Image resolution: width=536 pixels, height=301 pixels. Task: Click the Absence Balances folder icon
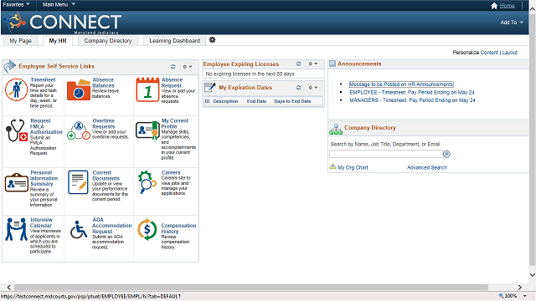click(78, 89)
